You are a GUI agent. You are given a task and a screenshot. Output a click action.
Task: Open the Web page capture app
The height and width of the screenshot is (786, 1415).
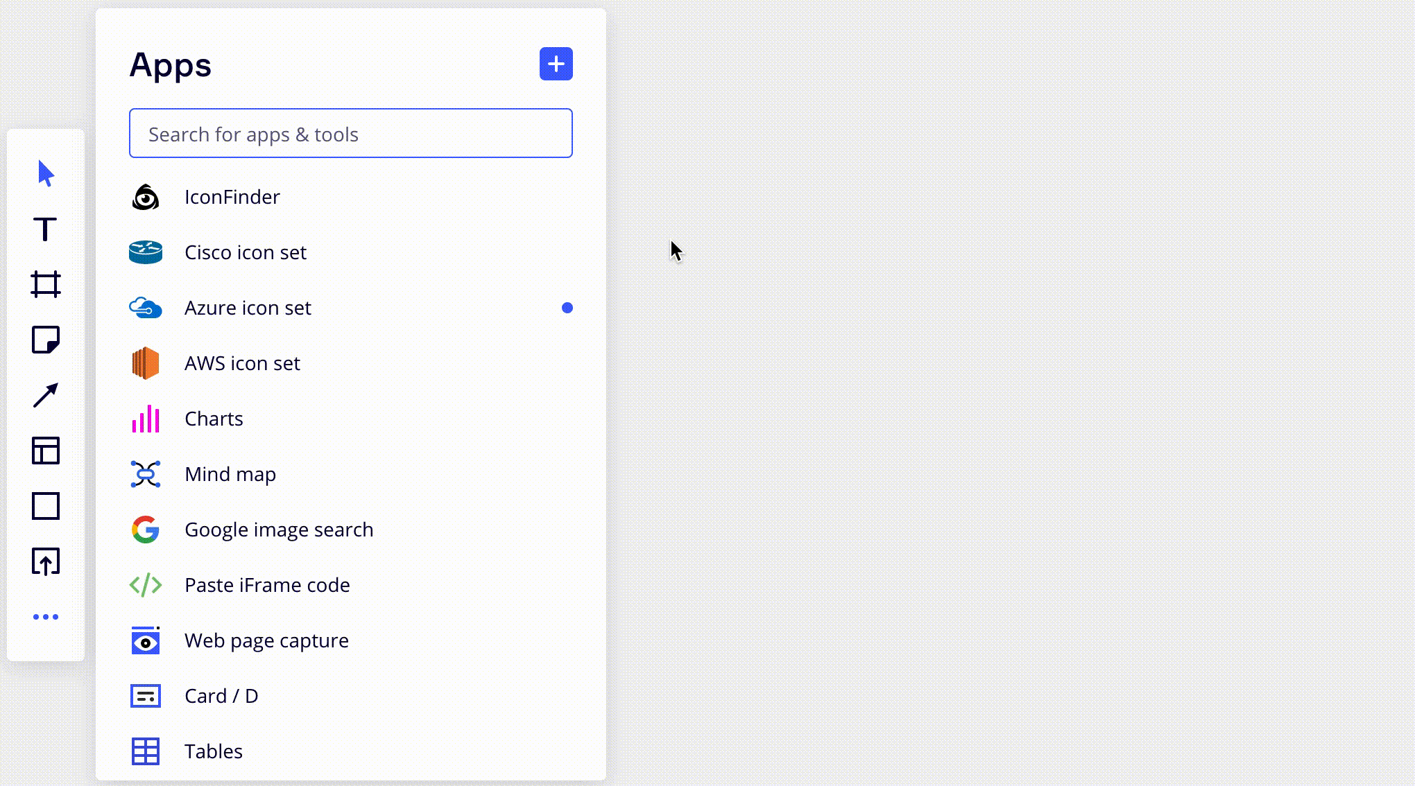[266, 641]
